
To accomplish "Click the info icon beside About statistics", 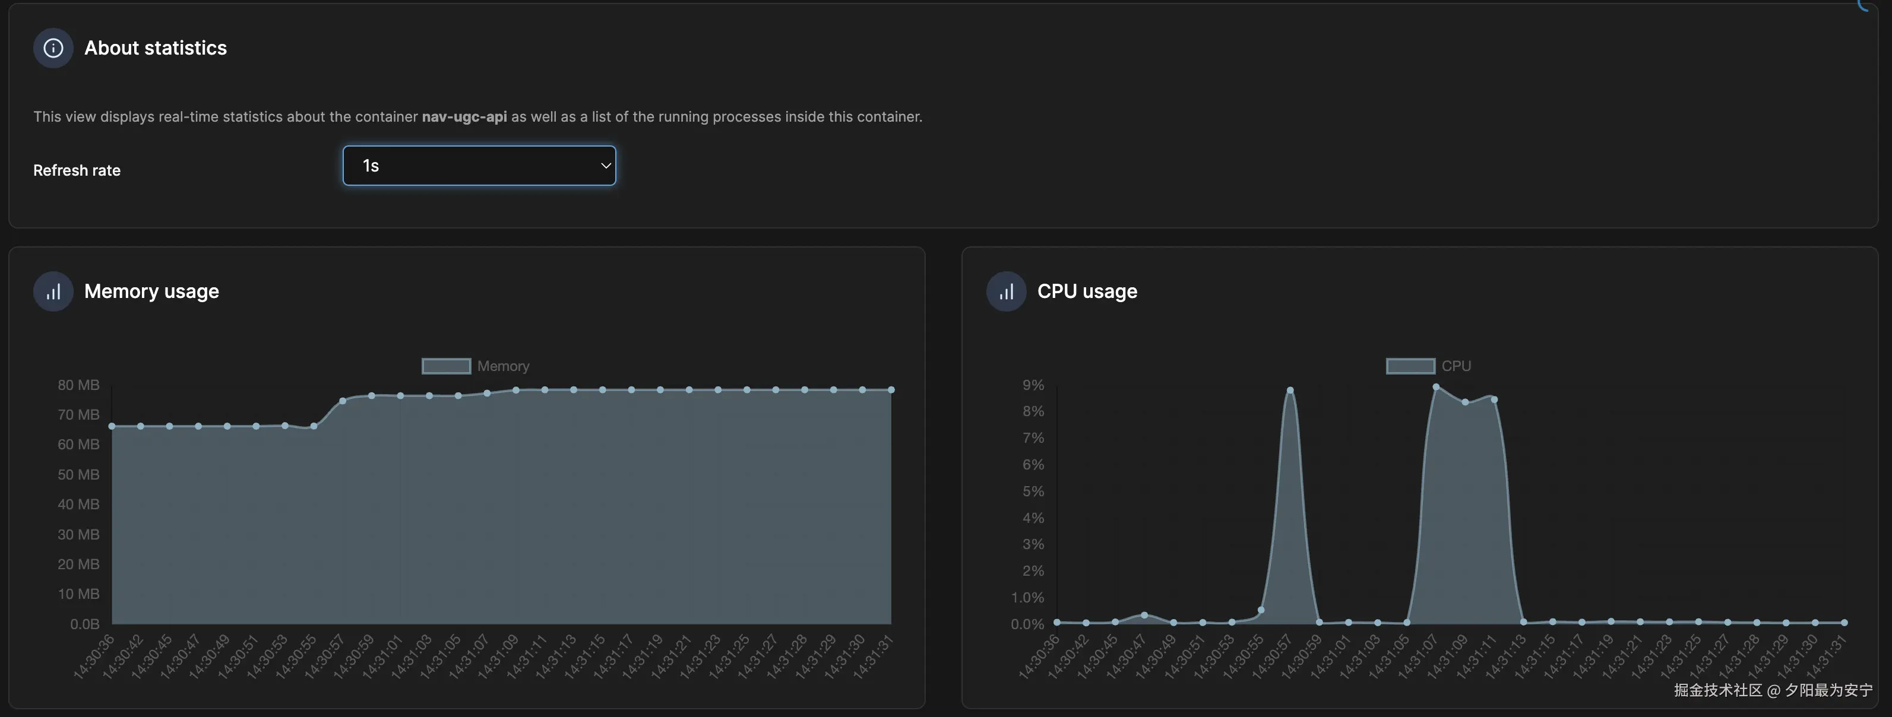I will coord(53,49).
